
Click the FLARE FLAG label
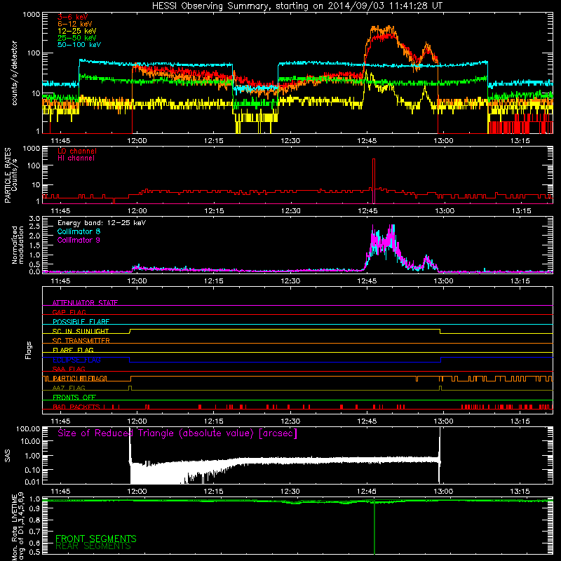[x=73, y=350]
